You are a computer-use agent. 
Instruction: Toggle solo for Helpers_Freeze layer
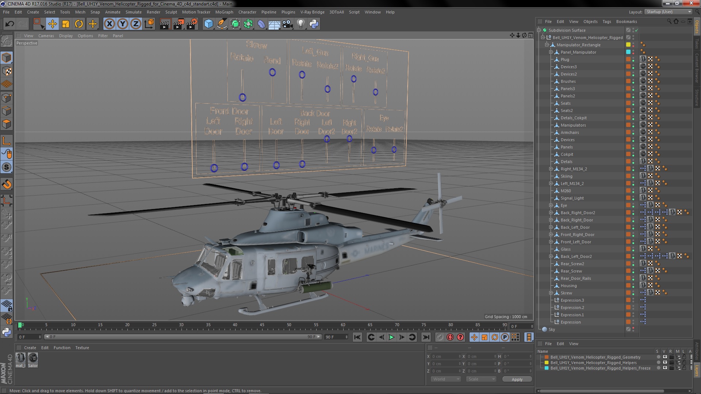[x=658, y=368]
